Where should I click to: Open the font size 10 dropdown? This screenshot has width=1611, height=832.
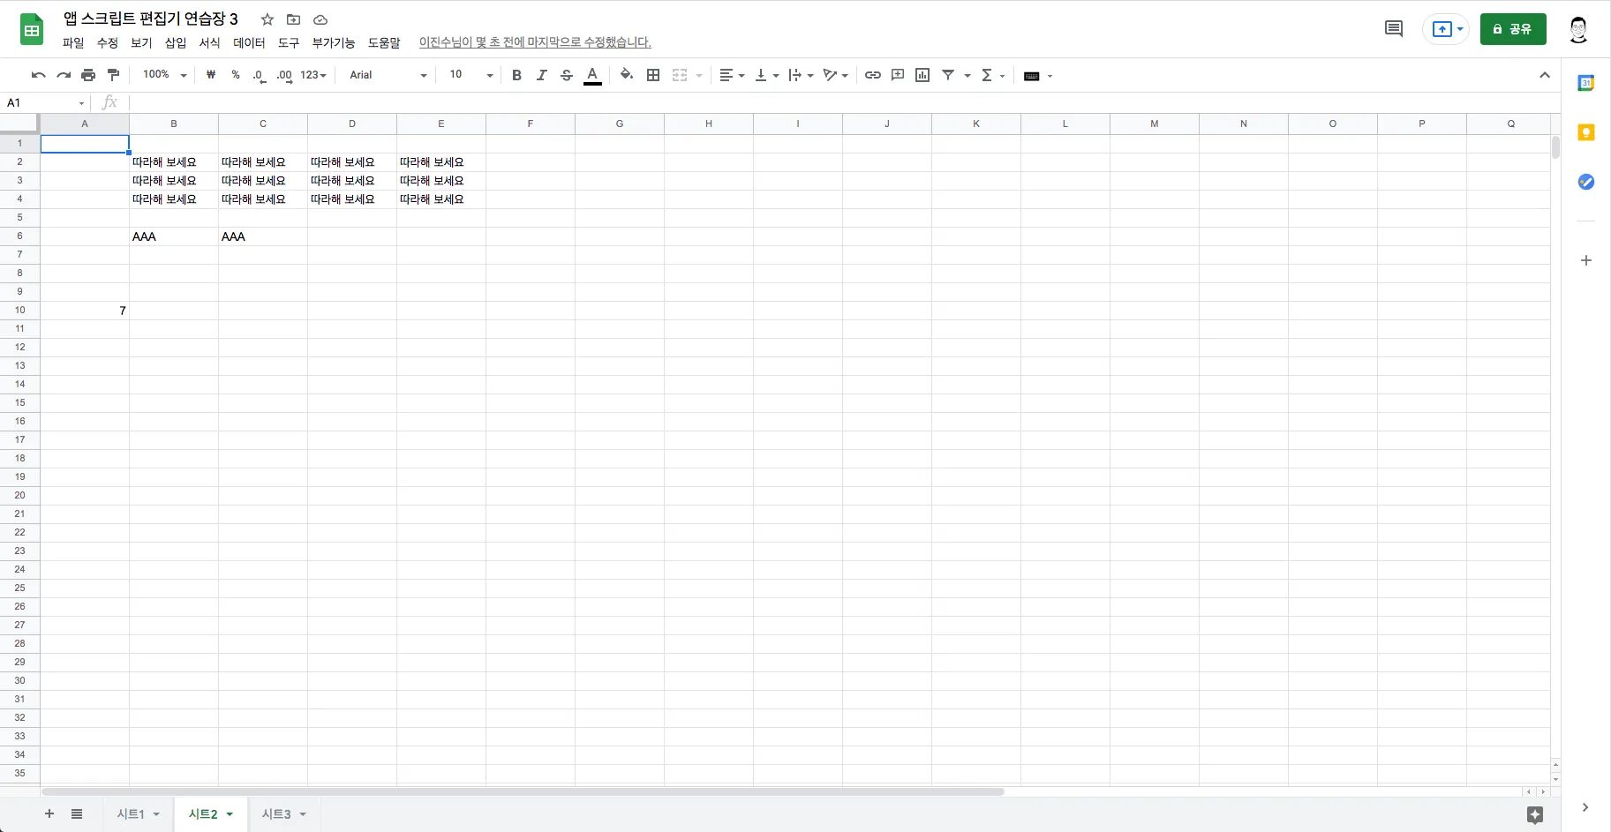click(x=471, y=75)
